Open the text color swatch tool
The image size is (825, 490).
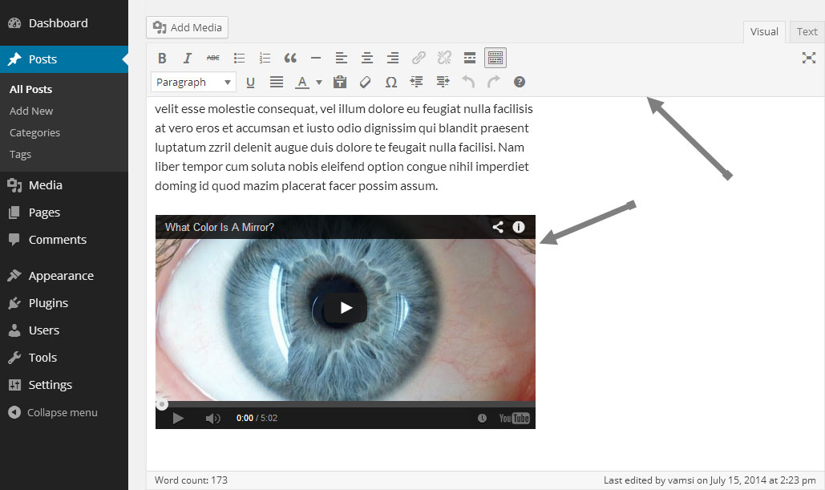[303, 81]
